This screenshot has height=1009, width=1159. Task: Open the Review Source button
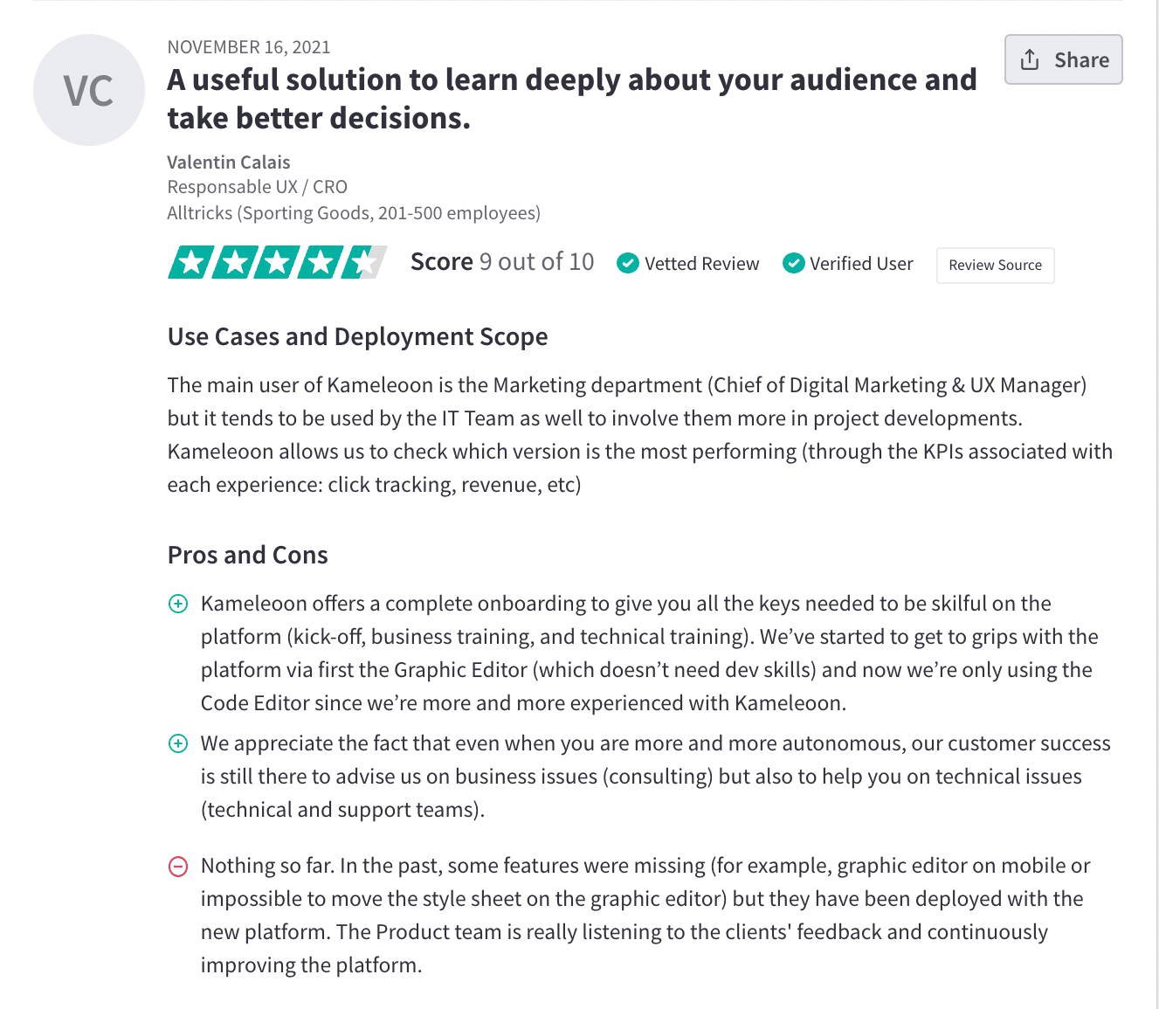(995, 266)
